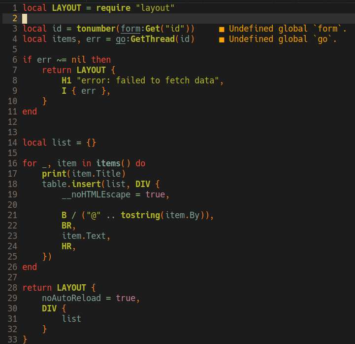Click 'tostring' on line 21
355x344 pixels.
click(x=140, y=215)
